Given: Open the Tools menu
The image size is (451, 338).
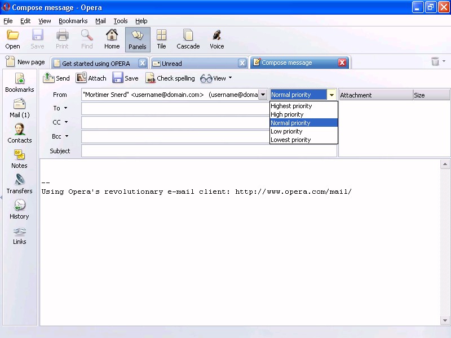Looking at the screenshot, I should (121, 21).
